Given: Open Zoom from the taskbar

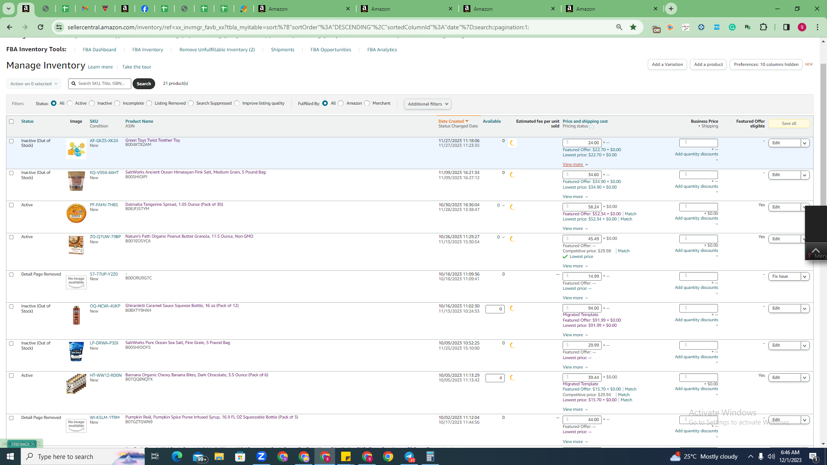Looking at the screenshot, I should 261,456.
